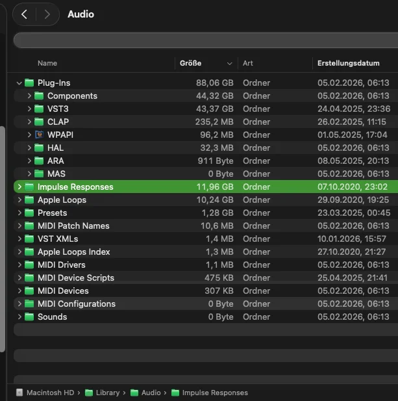Click the Macintosh HD disk icon in path bar

(x=19, y=393)
